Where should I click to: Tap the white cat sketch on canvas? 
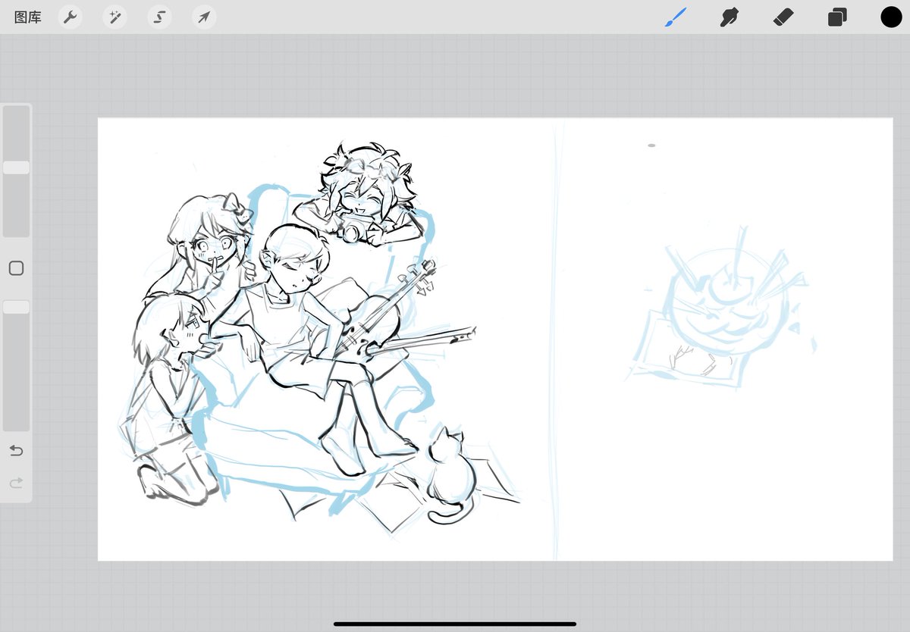click(451, 476)
